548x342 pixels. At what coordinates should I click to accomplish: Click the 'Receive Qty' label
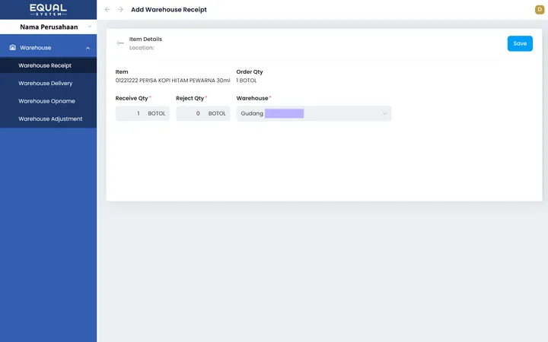pos(132,98)
